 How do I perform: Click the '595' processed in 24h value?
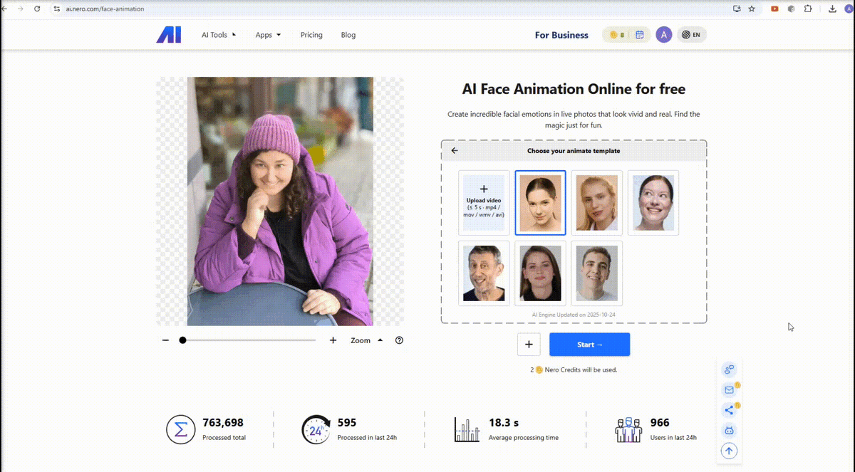click(x=347, y=423)
